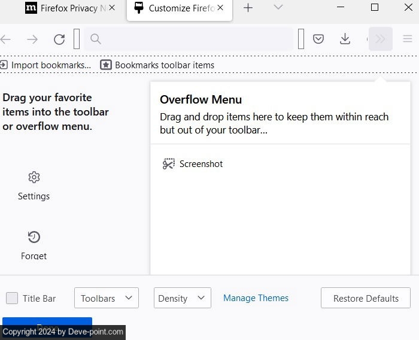Click the Forward navigation arrow
The image size is (419, 340).
pyautogui.click(x=32, y=40)
